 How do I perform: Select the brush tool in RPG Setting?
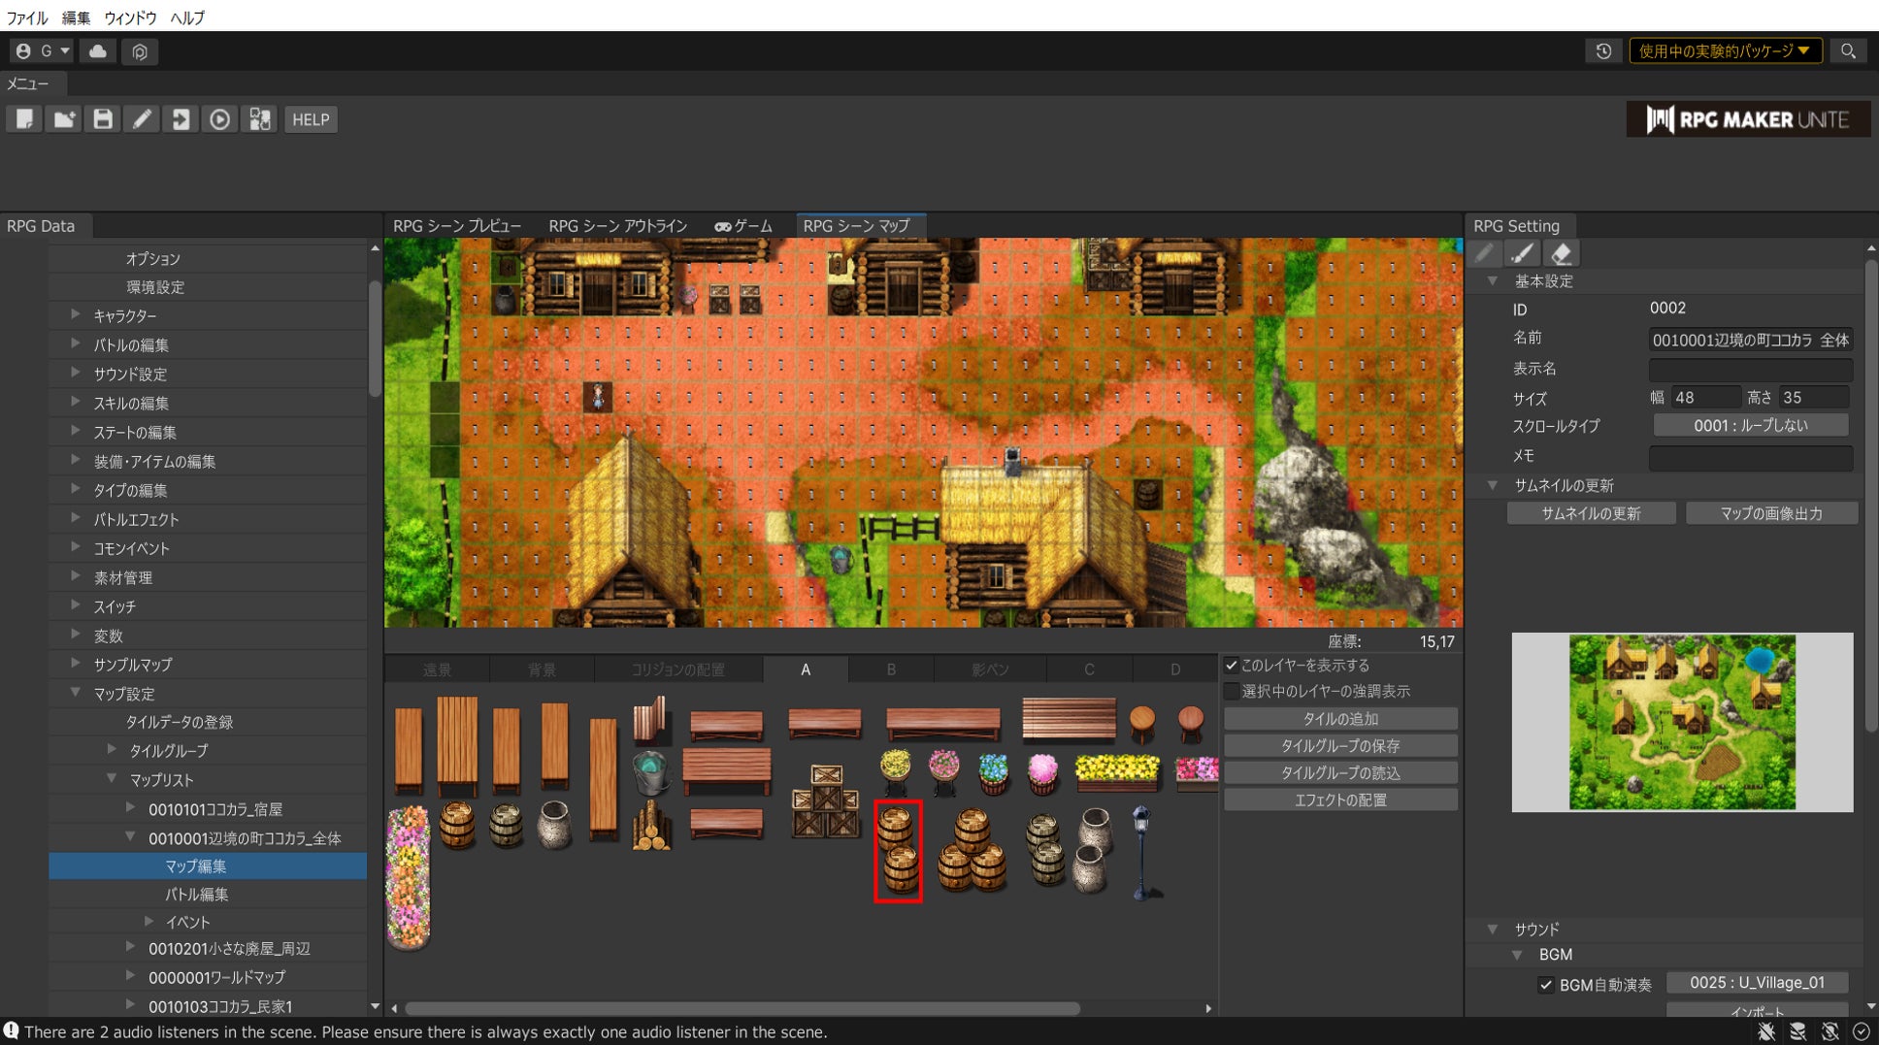click(x=1523, y=253)
